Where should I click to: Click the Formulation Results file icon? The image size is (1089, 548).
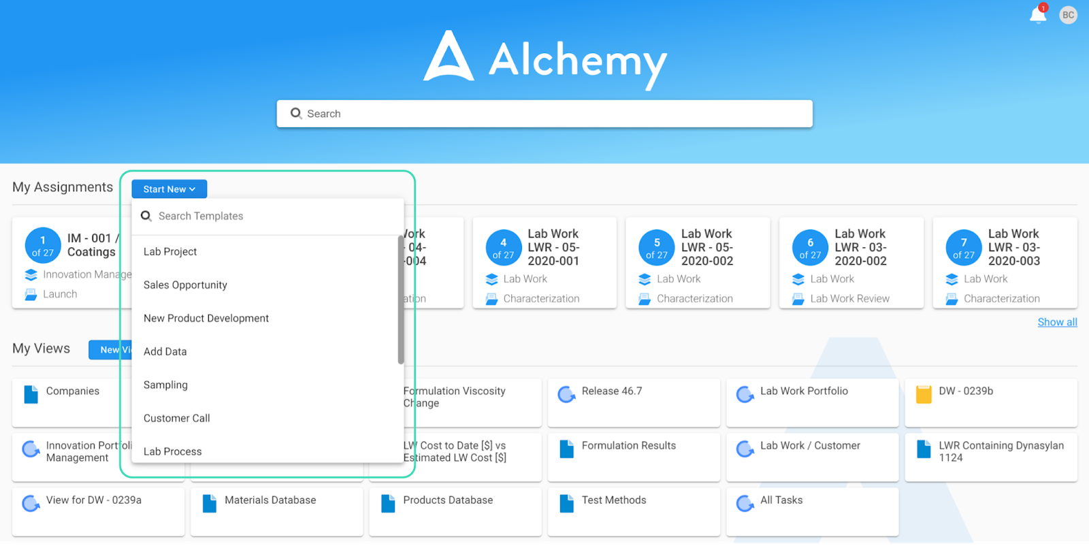566,449
